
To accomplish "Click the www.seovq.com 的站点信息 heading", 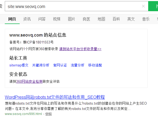I will pos(38,35).
